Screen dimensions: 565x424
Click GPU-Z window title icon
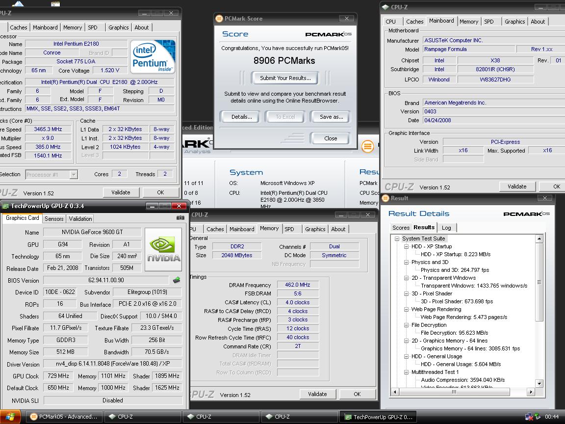pyautogui.click(x=5, y=206)
